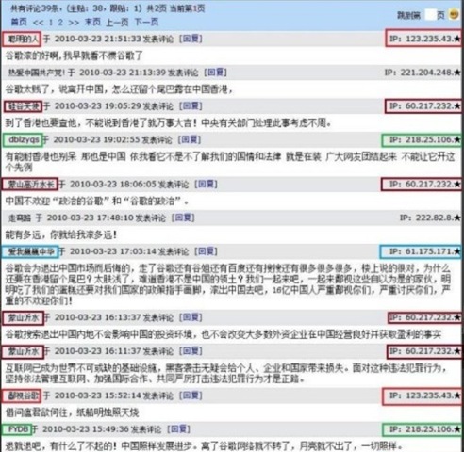The height and width of the screenshot is (452, 464).
Task: Click comment text 能有多远,你就给我滚多远
Action: (61, 234)
